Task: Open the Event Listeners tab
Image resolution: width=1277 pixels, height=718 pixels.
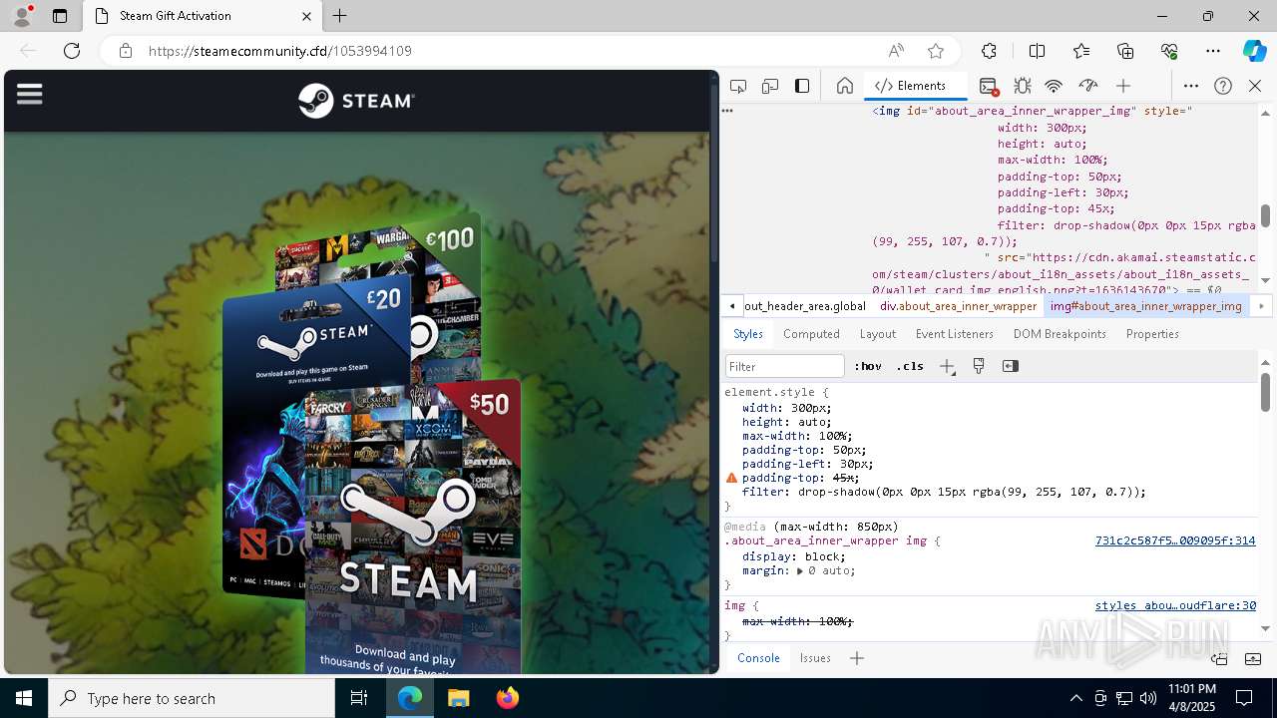Action: pyautogui.click(x=955, y=334)
